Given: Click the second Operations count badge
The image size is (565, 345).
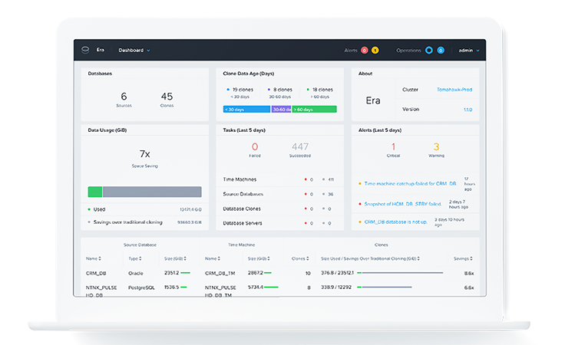Looking at the screenshot, I should pos(441,51).
